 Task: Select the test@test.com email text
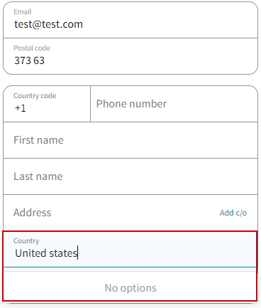[48, 24]
